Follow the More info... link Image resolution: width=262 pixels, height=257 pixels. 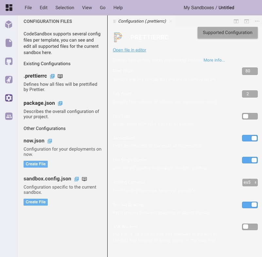click(x=214, y=60)
